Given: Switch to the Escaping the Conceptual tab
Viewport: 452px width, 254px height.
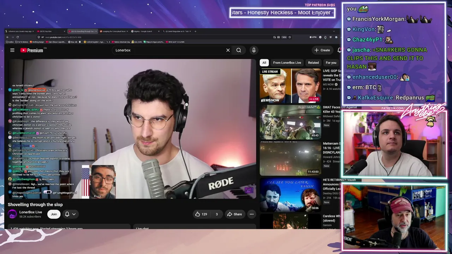Looking at the screenshot, I should pyautogui.click(x=114, y=31).
